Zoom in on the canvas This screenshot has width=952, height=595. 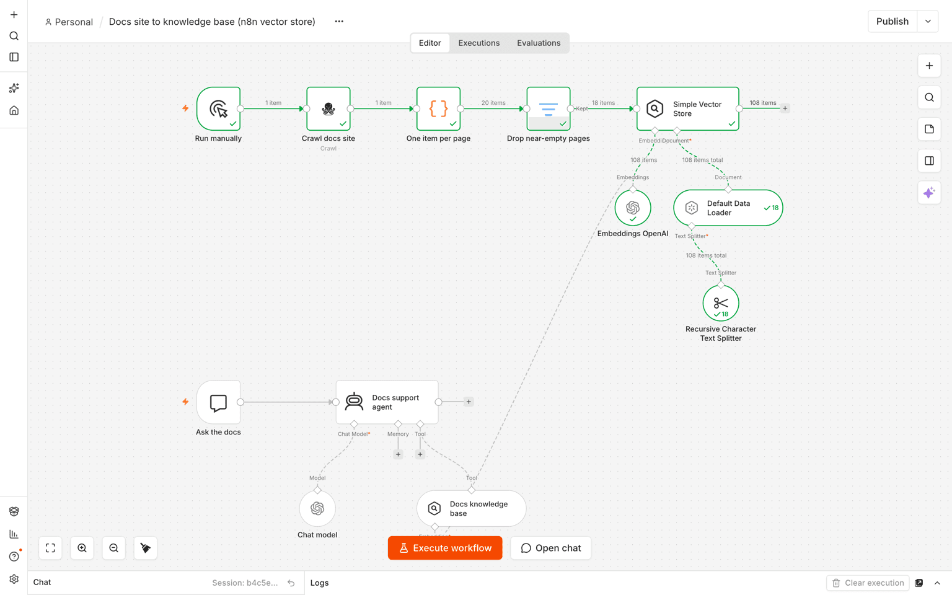[x=82, y=548]
